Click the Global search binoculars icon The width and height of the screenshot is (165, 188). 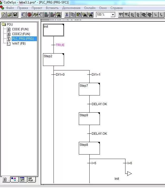coord(58,15)
